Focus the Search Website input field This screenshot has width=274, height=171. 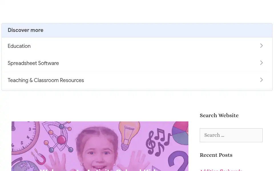click(231, 135)
